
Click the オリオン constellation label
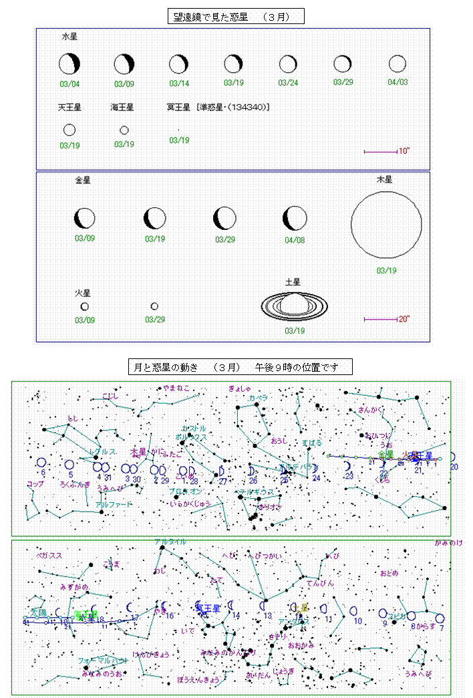[270, 507]
